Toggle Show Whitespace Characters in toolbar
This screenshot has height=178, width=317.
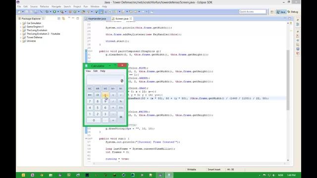110,12
